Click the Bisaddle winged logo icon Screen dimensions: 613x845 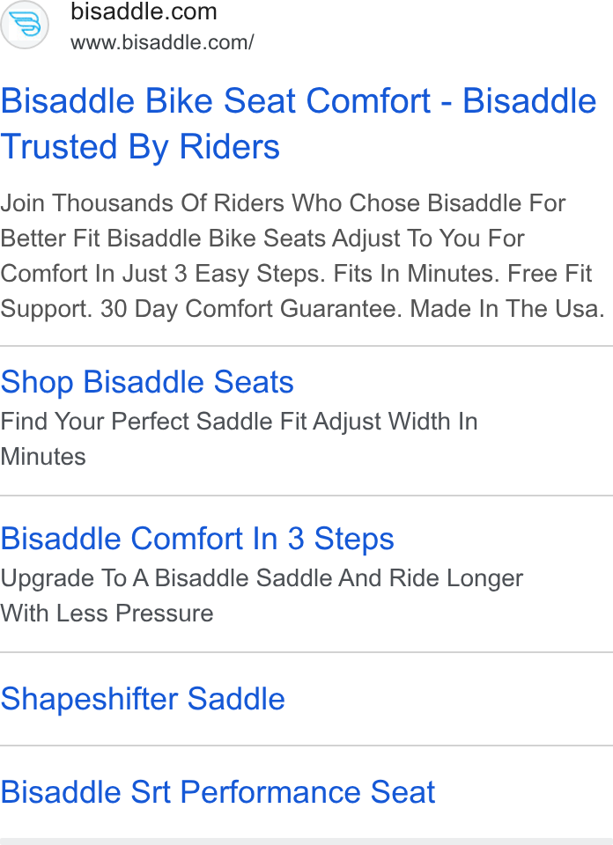(x=25, y=25)
